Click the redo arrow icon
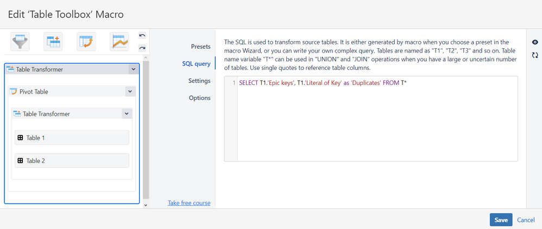This screenshot has height=229, width=542. click(x=142, y=48)
